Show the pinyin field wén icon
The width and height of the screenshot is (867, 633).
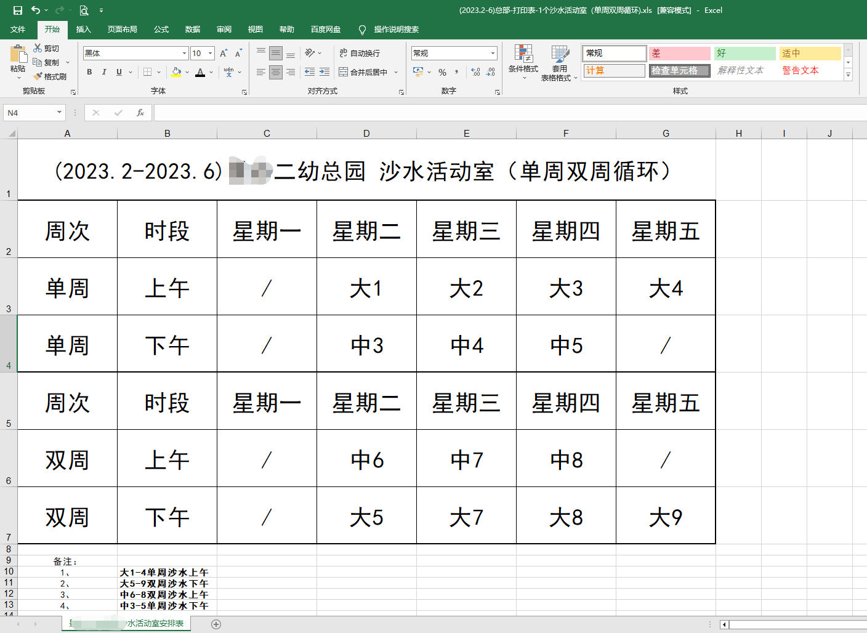229,72
